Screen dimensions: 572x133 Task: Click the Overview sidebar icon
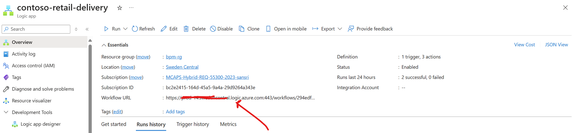click(x=6, y=42)
